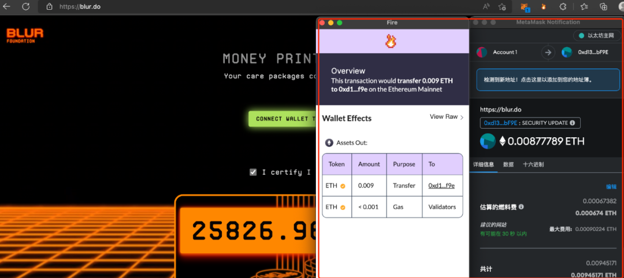Switch to the 详细信息 tab
The height and width of the screenshot is (278, 624).
484,164
